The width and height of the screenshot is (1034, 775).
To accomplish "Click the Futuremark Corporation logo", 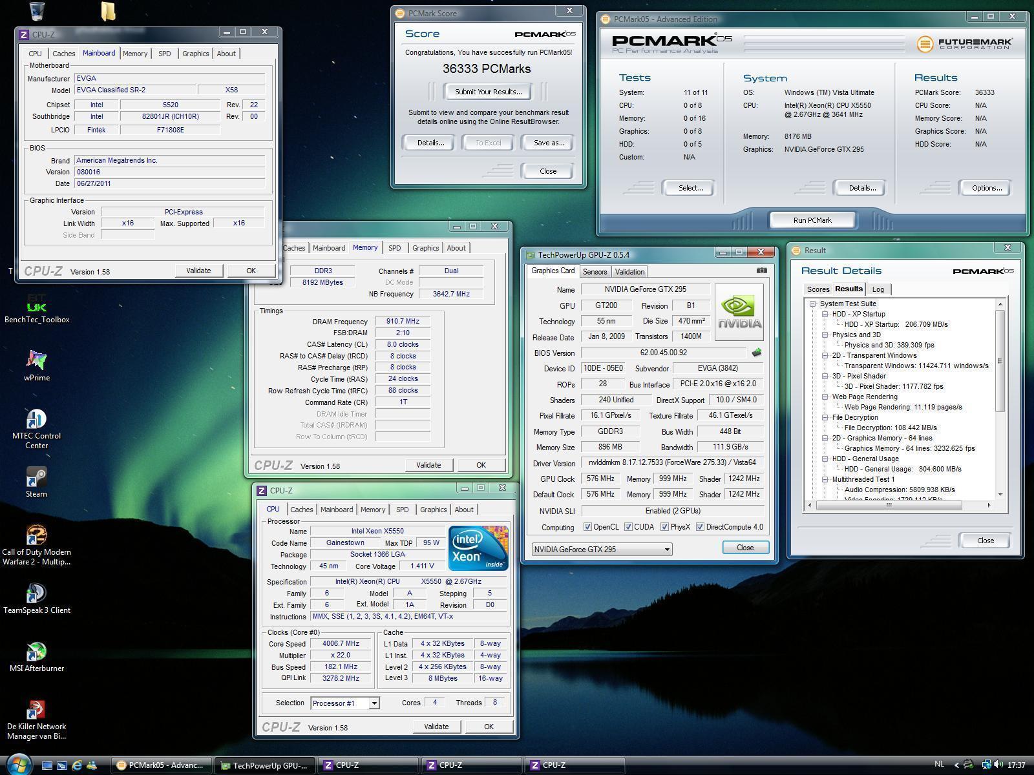I will point(964,43).
